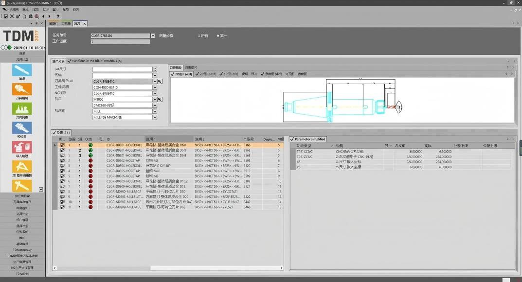Open the blue single tool item icon

(22, 70)
